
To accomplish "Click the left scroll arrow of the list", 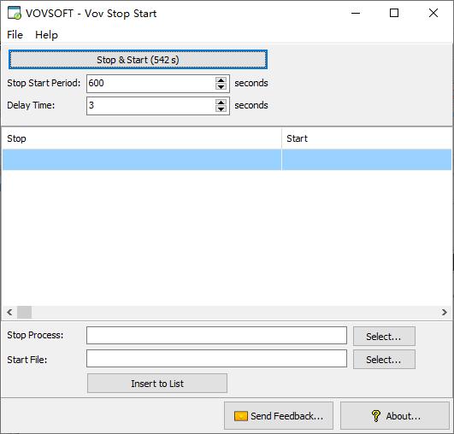I will (x=9, y=312).
